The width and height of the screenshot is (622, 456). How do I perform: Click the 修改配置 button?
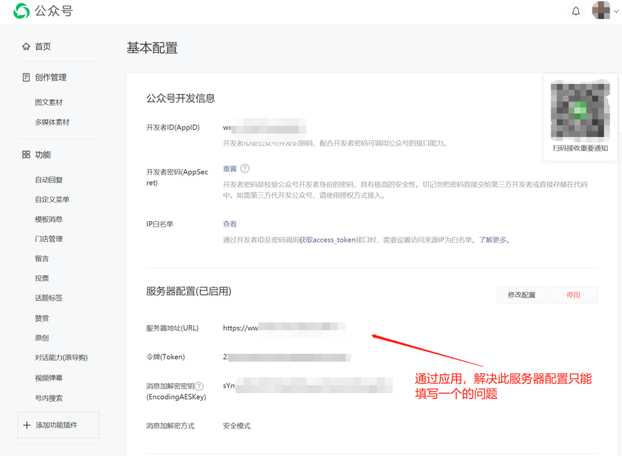522,294
